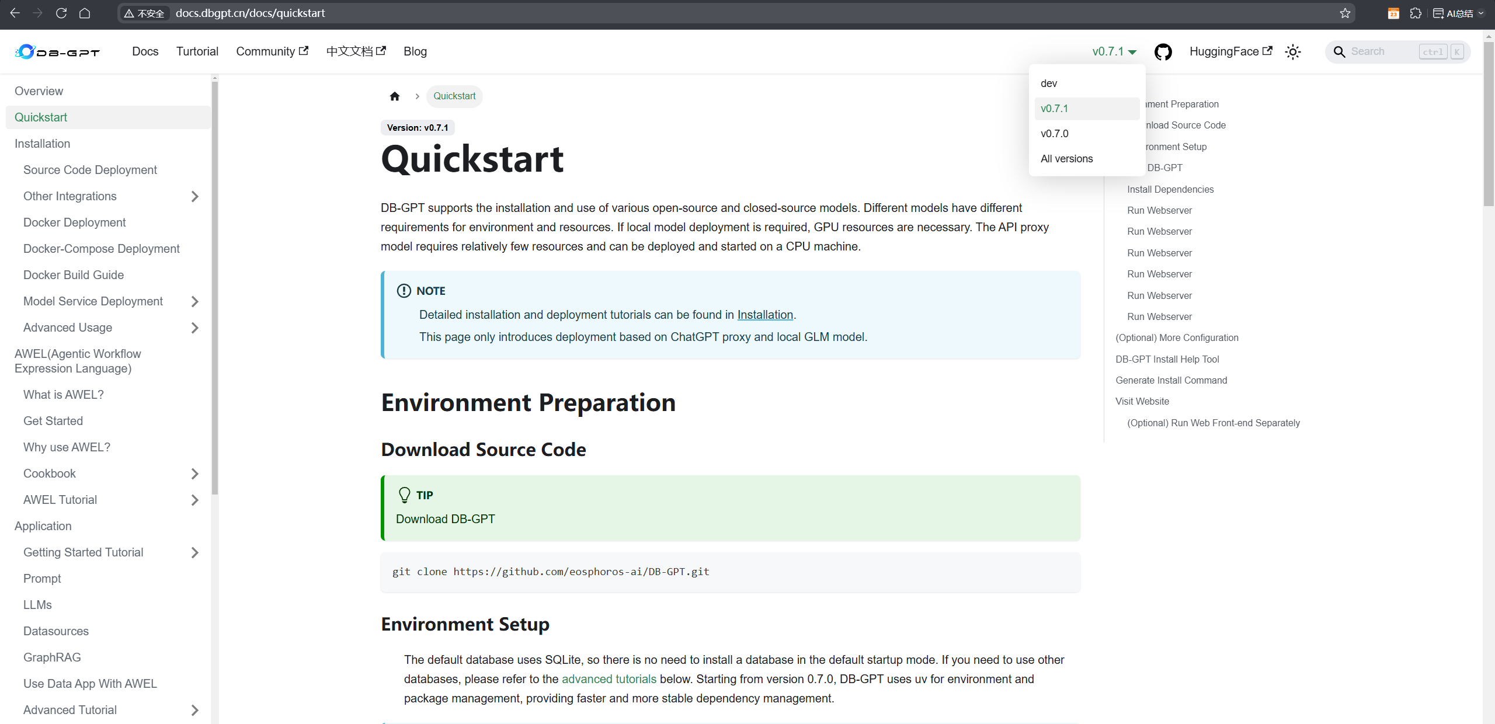This screenshot has height=724, width=1495.
Task: Open the GitHub repository icon
Action: [1163, 52]
